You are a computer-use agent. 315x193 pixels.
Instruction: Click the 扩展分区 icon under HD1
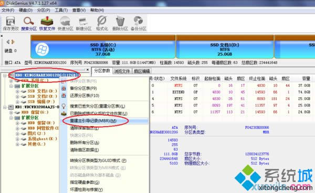pos(17,118)
